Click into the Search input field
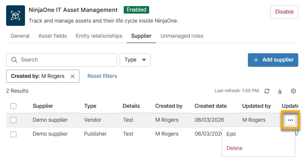Viewport: 304px width, 161px height. tap(61, 60)
